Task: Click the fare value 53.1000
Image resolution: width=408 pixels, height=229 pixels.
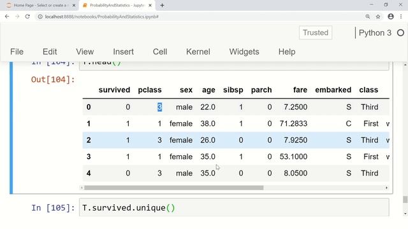Action: click(x=293, y=156)
